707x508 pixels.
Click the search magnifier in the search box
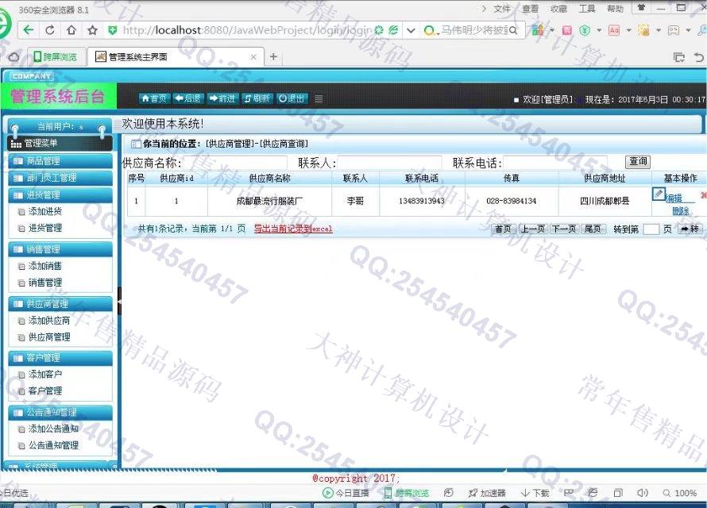513,31
